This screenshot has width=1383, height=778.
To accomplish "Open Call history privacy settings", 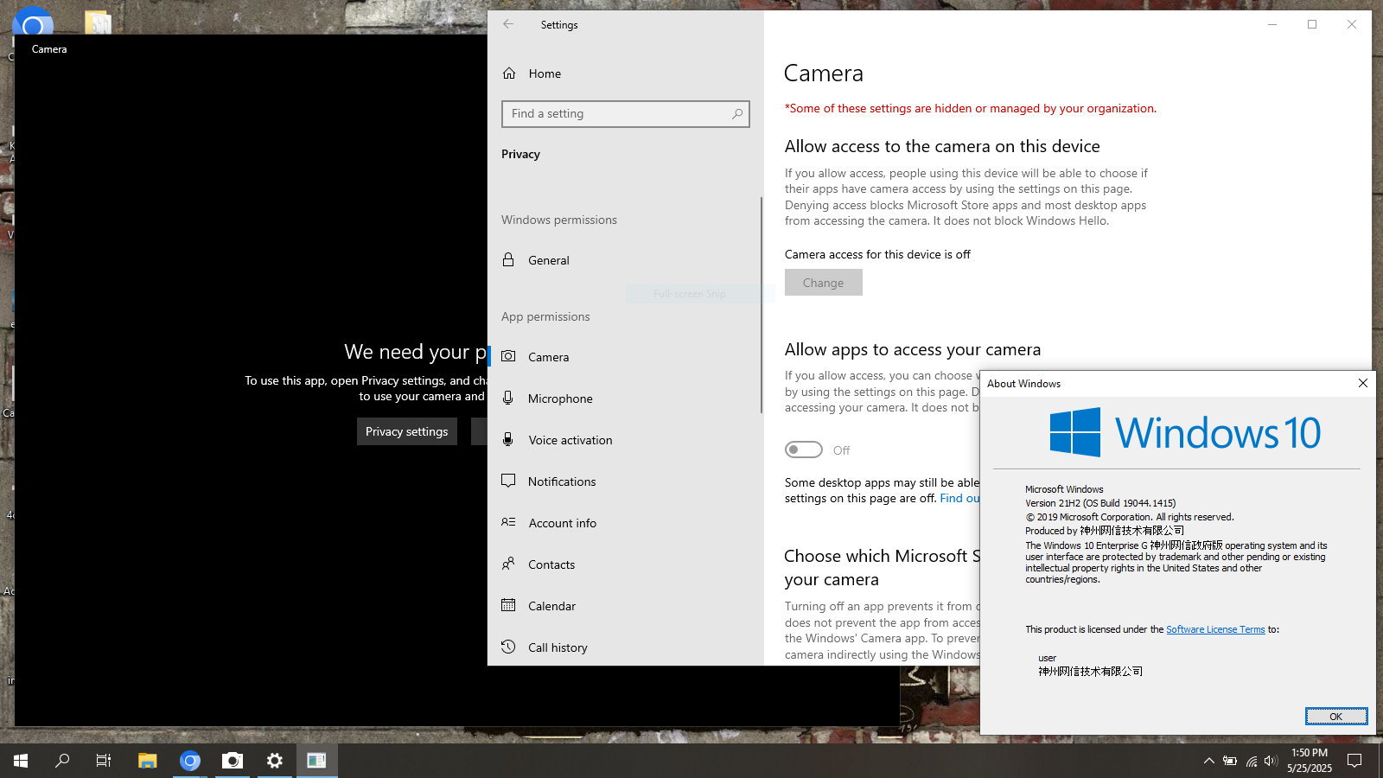I will click(626, 647).
